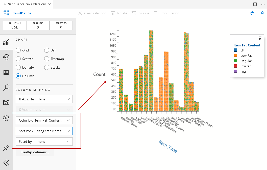Viewport: 267px width, 170px height.
Task: Select the Bar chart option
Action: [x=50, y=50]
